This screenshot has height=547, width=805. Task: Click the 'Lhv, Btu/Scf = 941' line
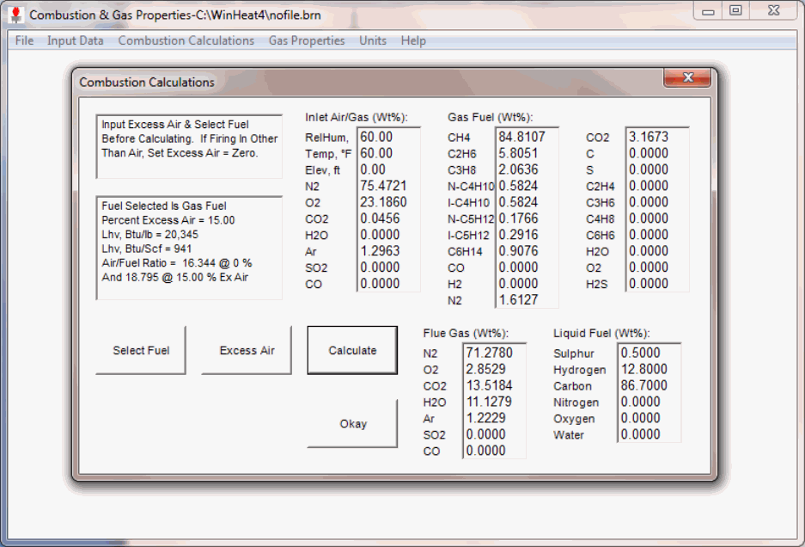pos(147,249)
